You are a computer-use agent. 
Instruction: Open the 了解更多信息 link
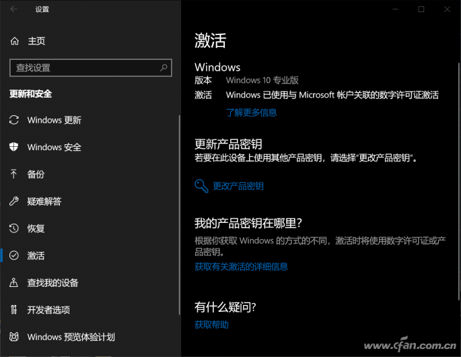click(x=252, y=112)
